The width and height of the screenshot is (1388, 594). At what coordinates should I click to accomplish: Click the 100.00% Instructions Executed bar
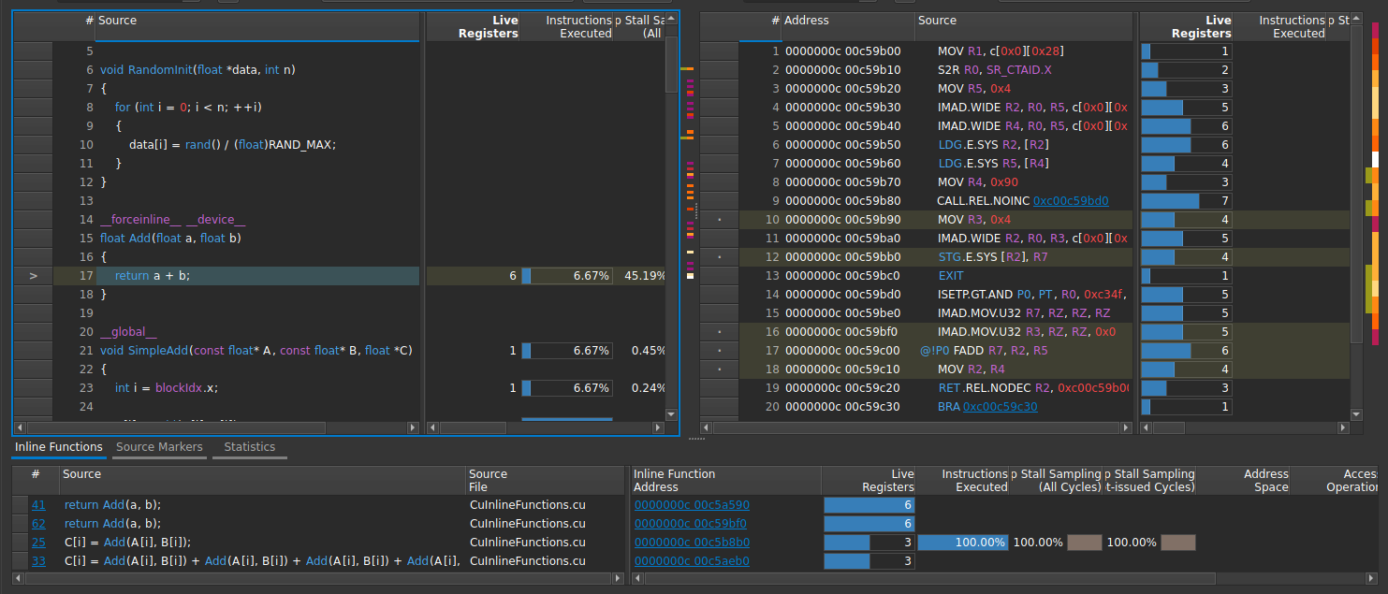pyautogui.click(x=963, y=542)
